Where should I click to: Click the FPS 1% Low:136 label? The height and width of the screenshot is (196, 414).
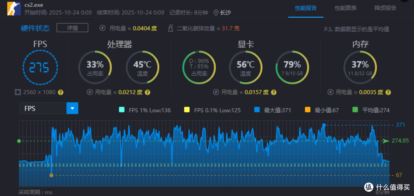click(x=150, y=110)
